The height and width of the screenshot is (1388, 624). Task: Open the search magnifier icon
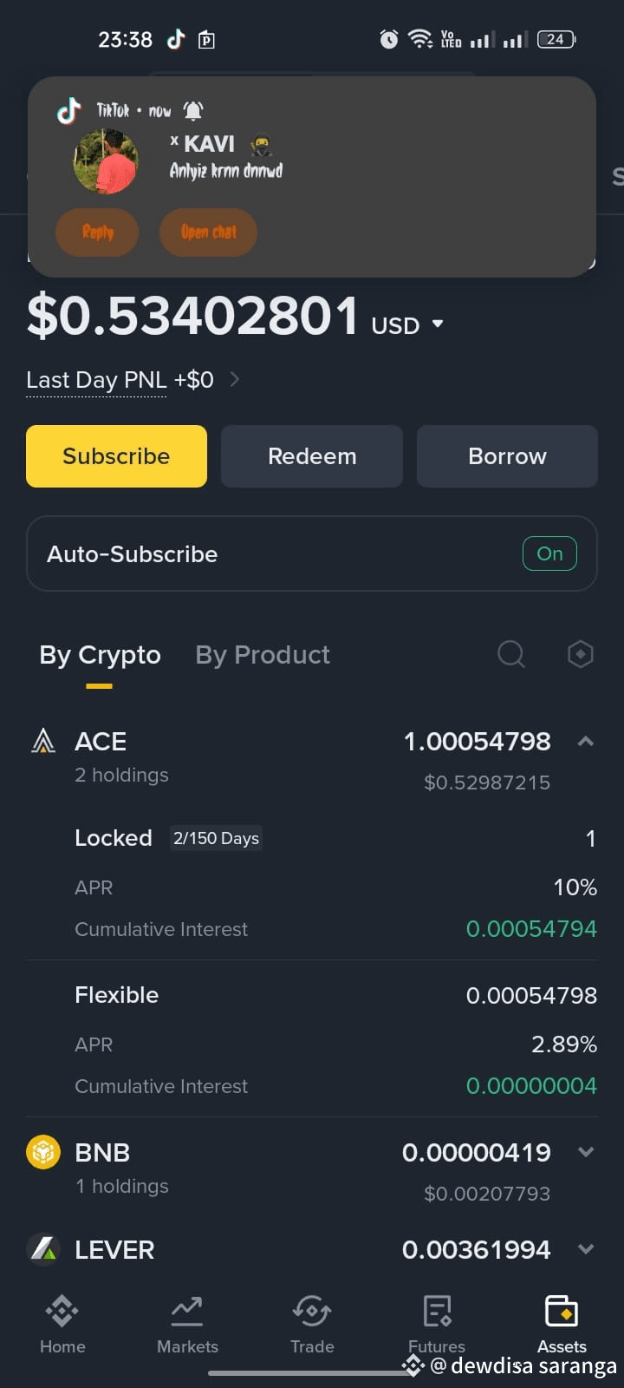click(x=511, y=654)
